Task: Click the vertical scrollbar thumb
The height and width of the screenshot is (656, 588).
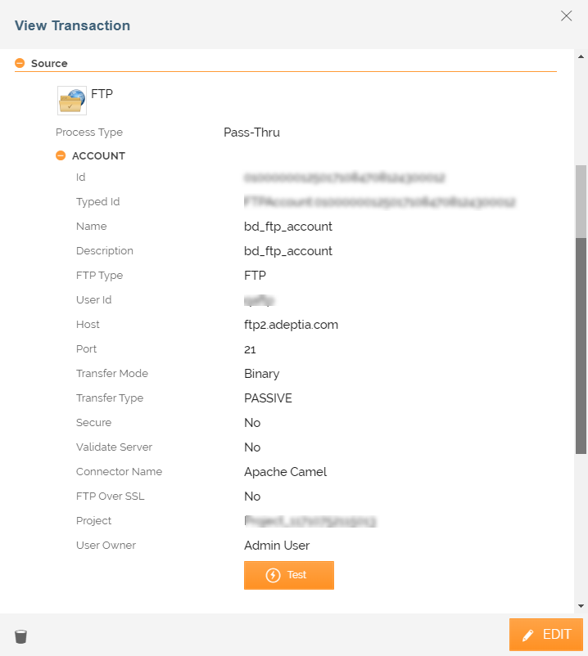Action: coord(581,309)
